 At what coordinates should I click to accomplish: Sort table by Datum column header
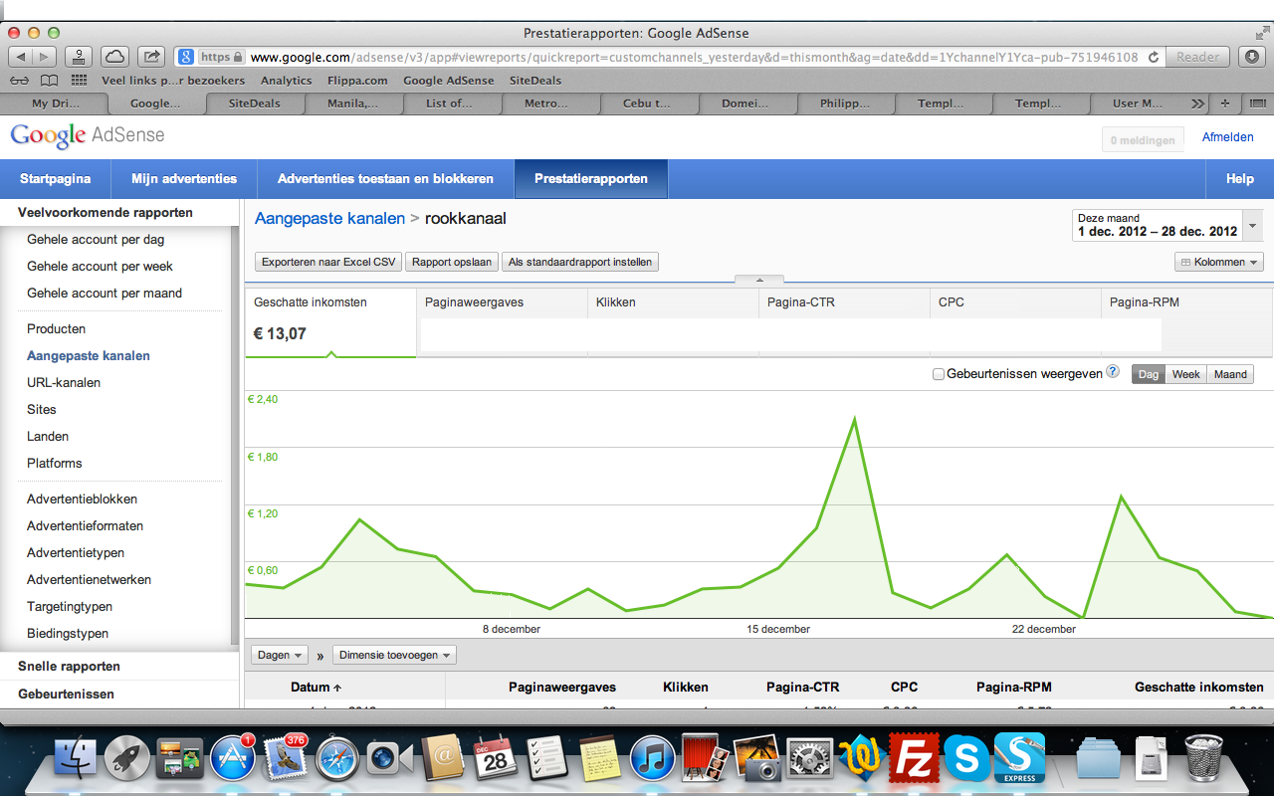coord(316,687)
